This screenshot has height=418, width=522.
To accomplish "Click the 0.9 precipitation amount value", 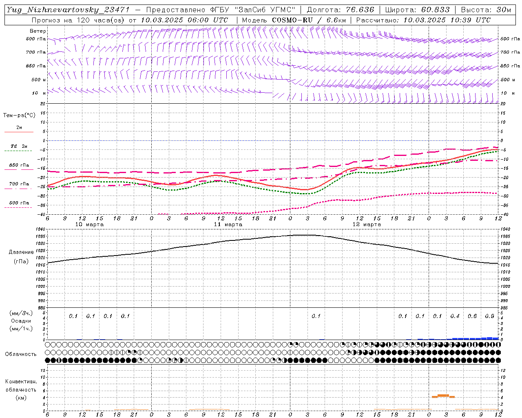I will pyautogui.click(x=490, y=316).
